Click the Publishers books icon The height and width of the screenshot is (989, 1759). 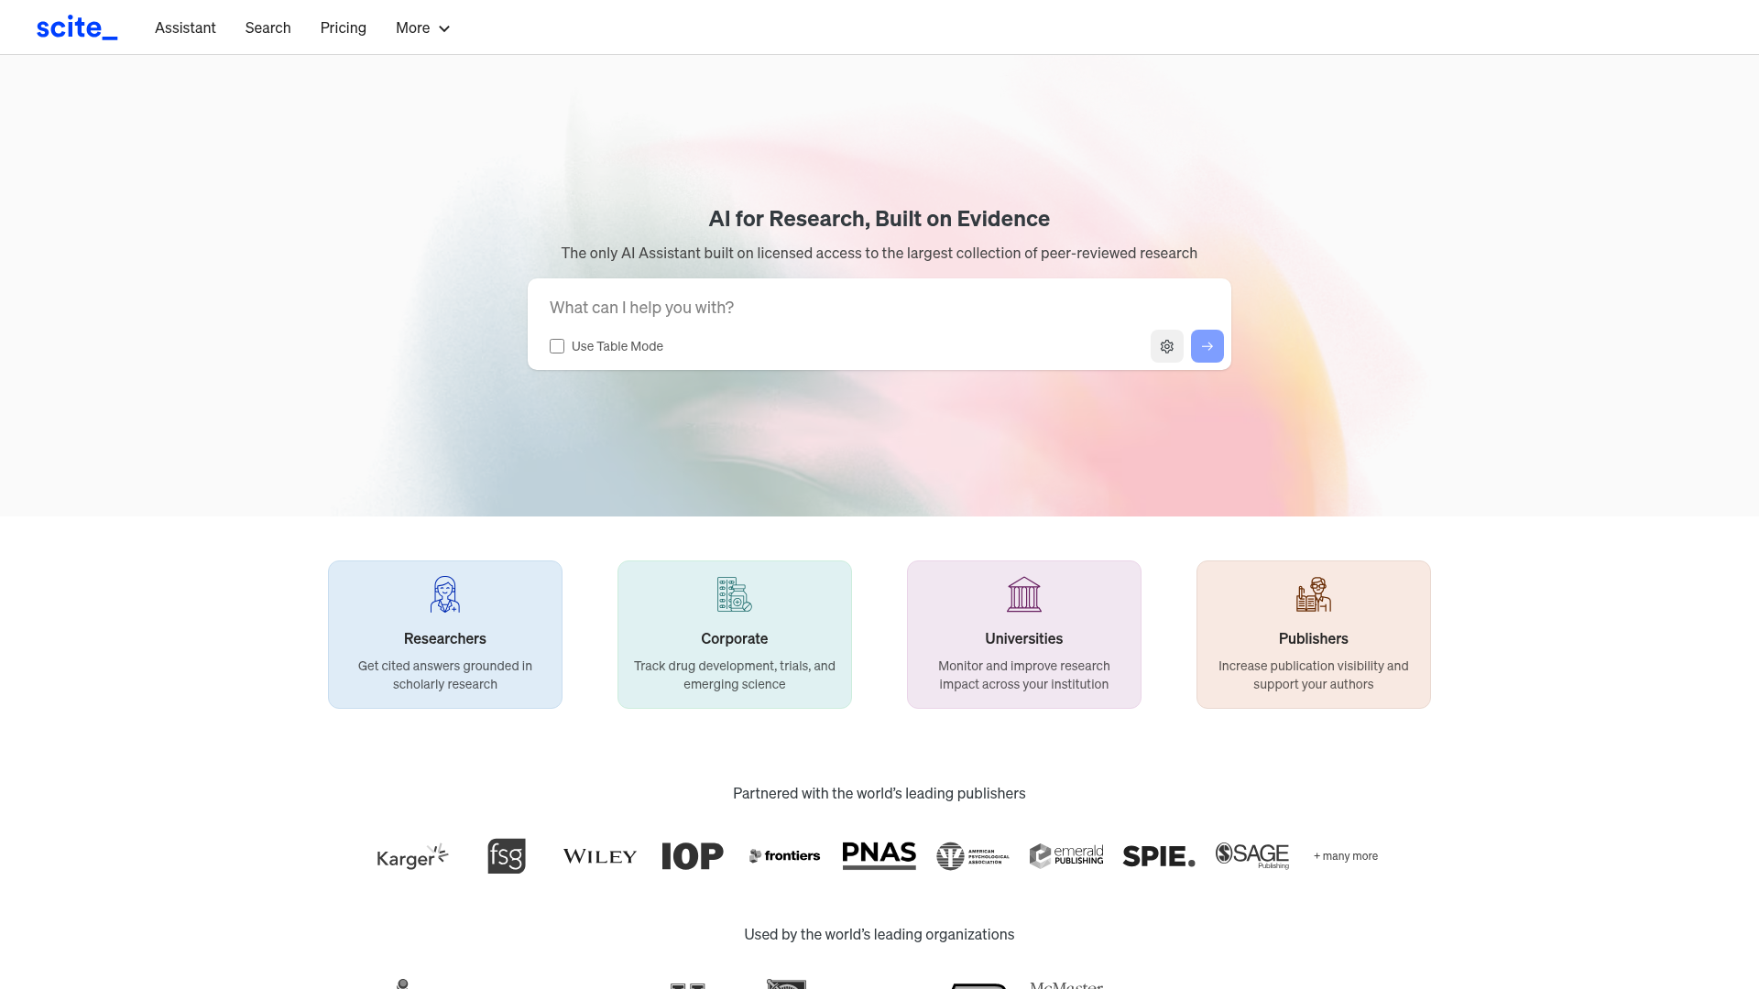pyautogui.click(x=1313, y=594)
